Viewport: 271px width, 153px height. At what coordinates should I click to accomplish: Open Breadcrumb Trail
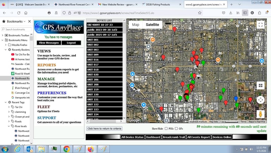point(174,137)
